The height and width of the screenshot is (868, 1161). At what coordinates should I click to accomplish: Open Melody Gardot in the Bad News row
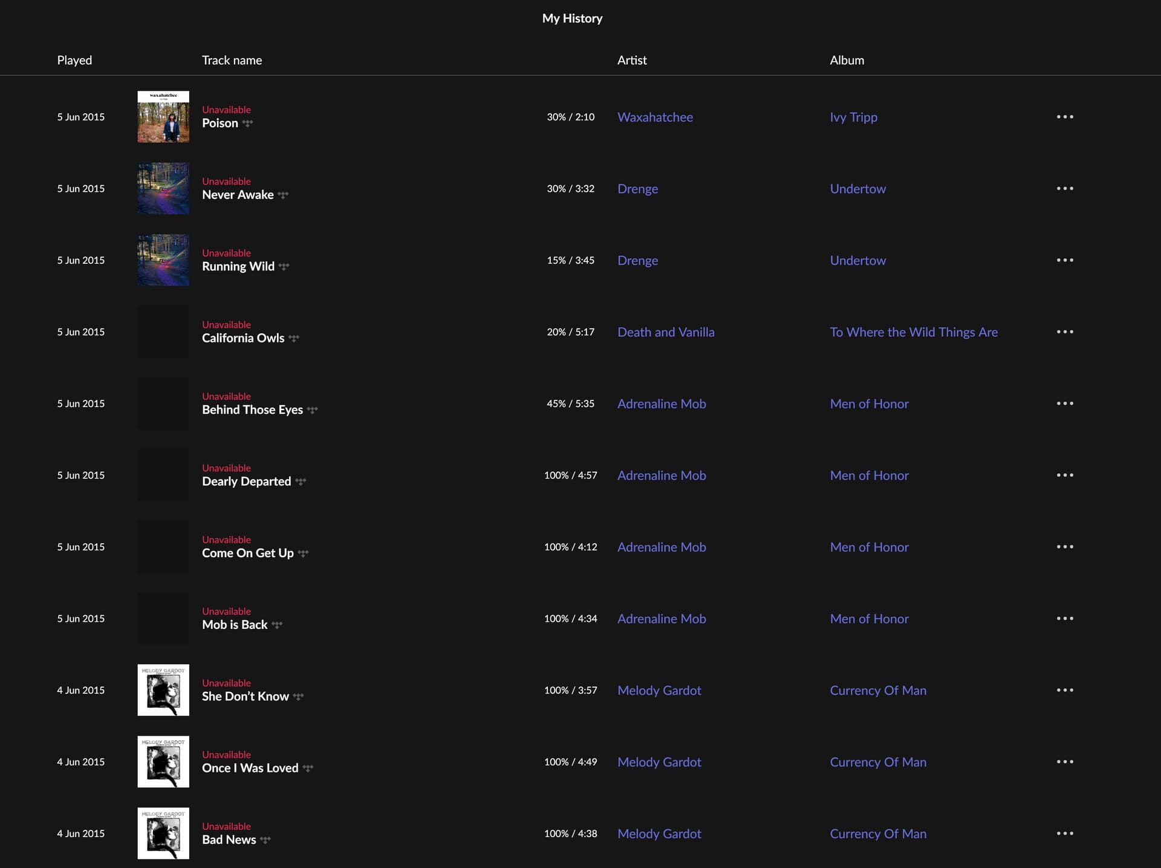659,834
